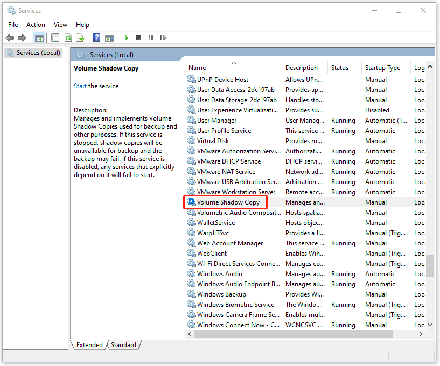The image size is (440, 366).
Task: Click the horizontal scrollbar right arrow
Action: pos(421,334)
